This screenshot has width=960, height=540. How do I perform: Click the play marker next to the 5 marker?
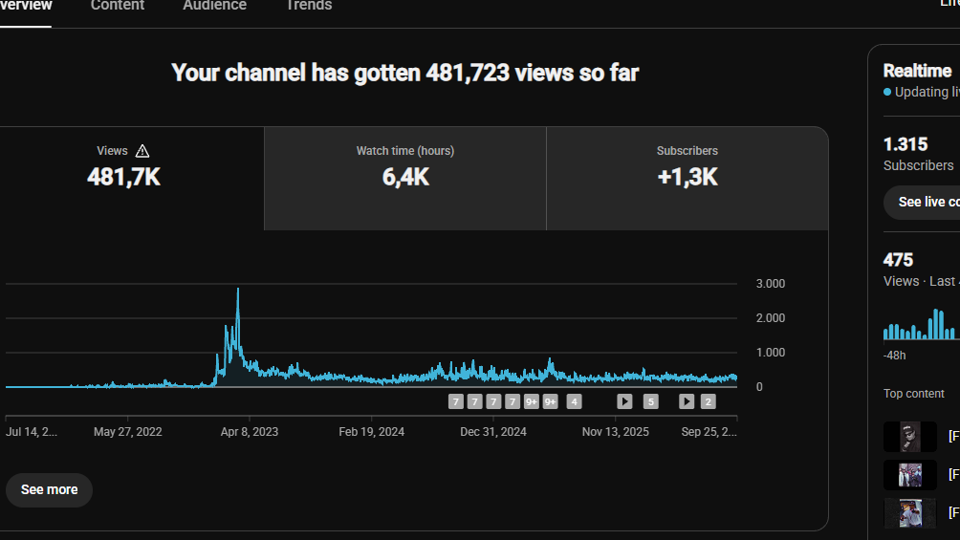(x=624, y=401)
